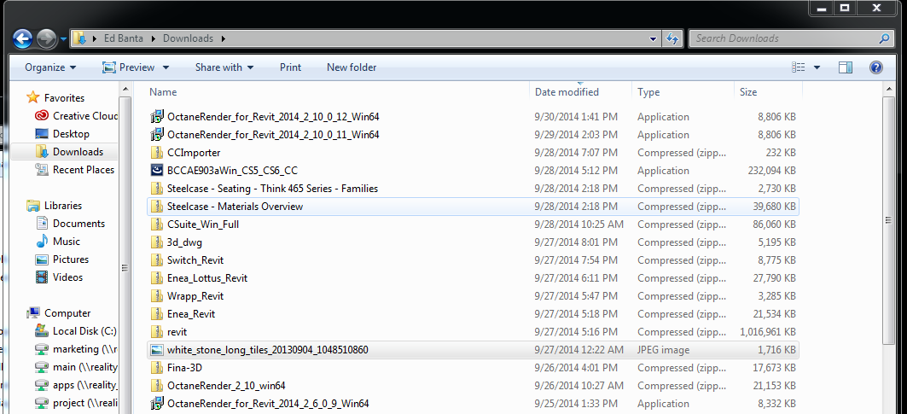Open the project network drive
Viewport: 907px width, 414px height.
76,403
